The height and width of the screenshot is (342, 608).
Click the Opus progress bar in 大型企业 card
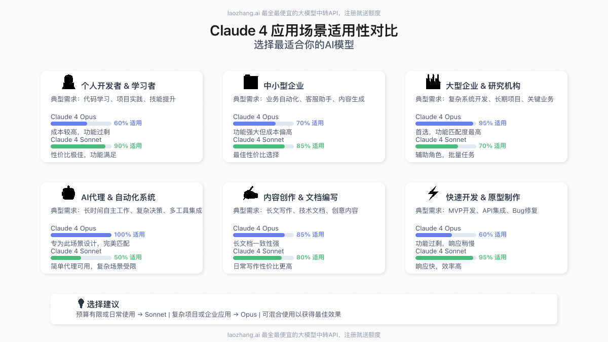tap(446, 124)
